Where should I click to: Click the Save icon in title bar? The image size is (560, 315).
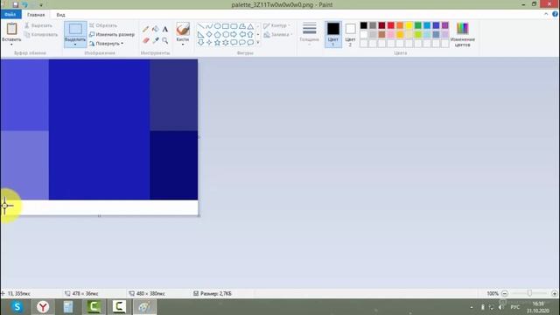pyautogui.click(x=16, y=4)
